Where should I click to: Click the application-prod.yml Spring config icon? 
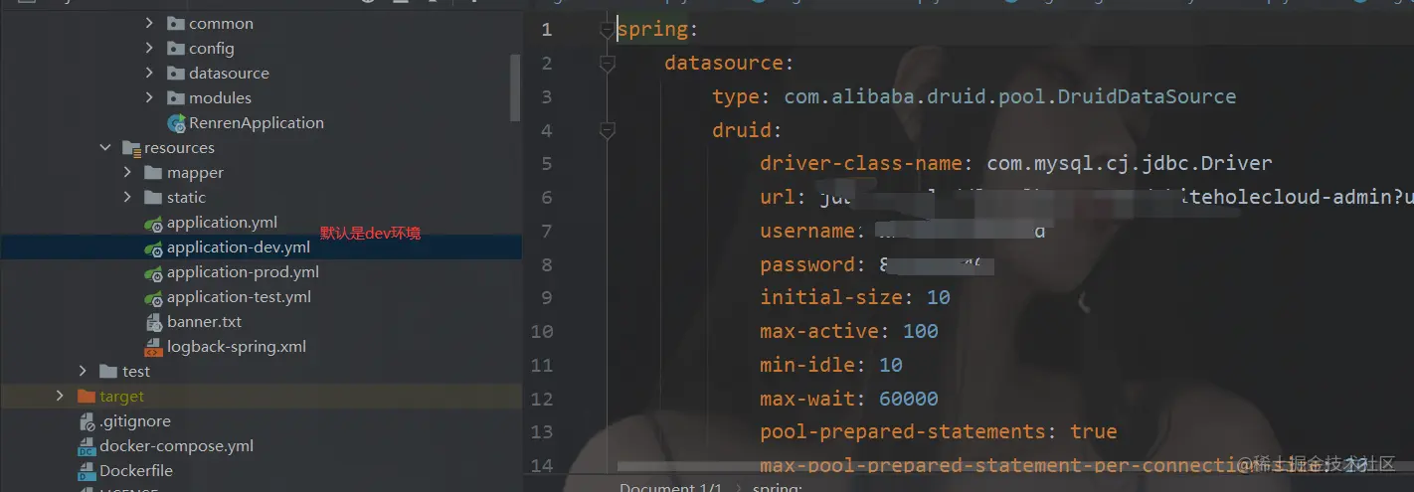153,272
